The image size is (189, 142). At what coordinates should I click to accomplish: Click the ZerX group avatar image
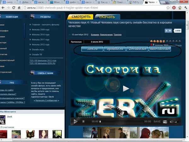pos(3,120)
